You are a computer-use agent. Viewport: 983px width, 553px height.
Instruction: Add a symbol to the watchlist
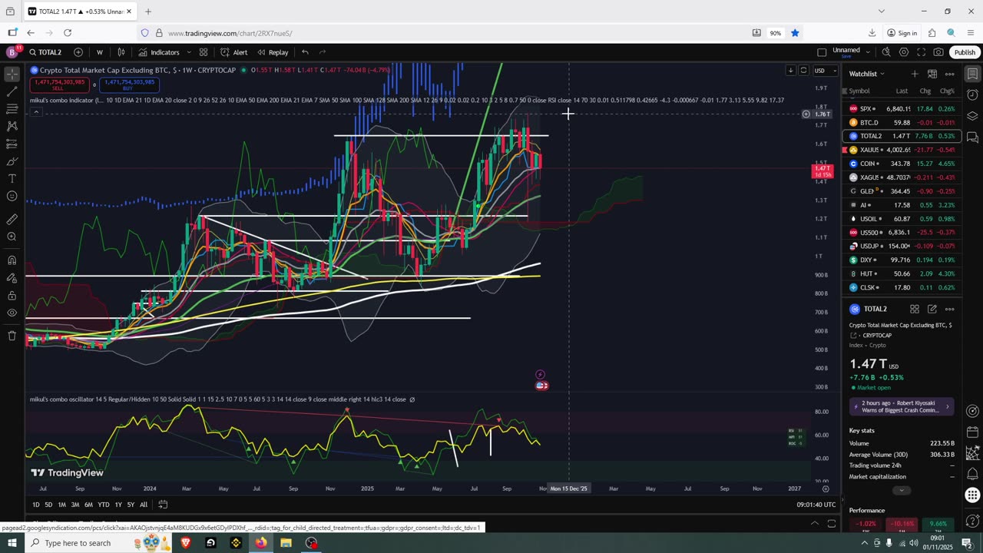[x=915, y=74]
